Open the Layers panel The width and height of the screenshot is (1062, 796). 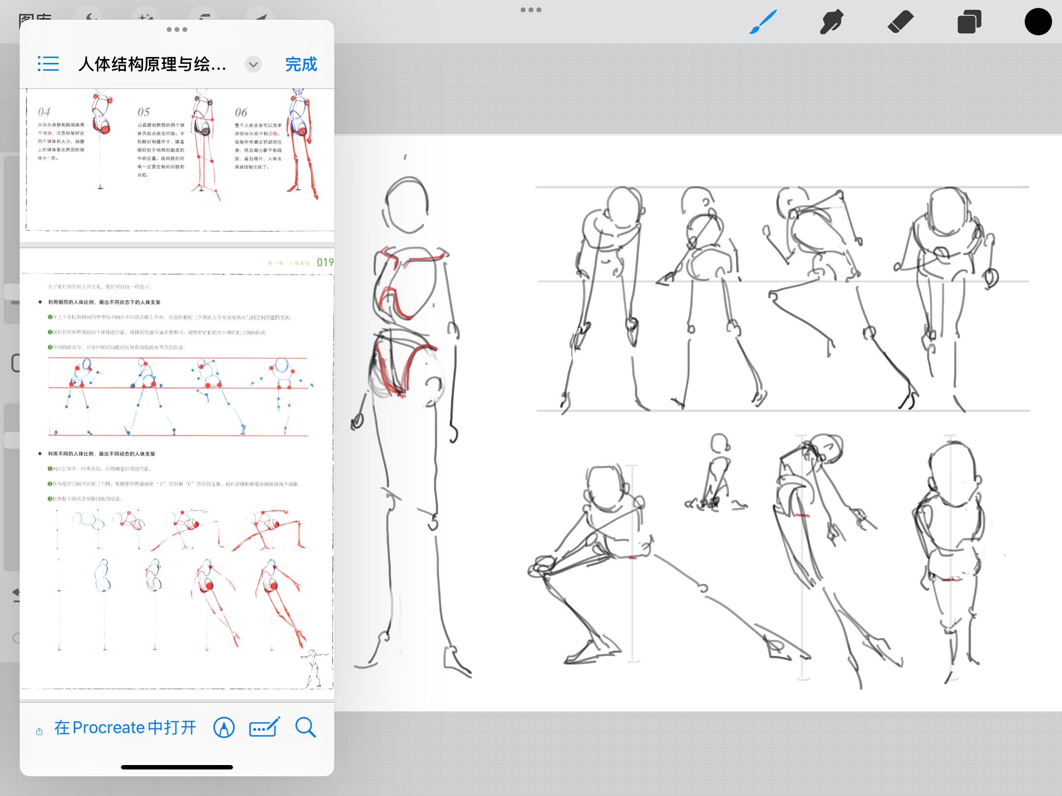[x=969, y=22]
